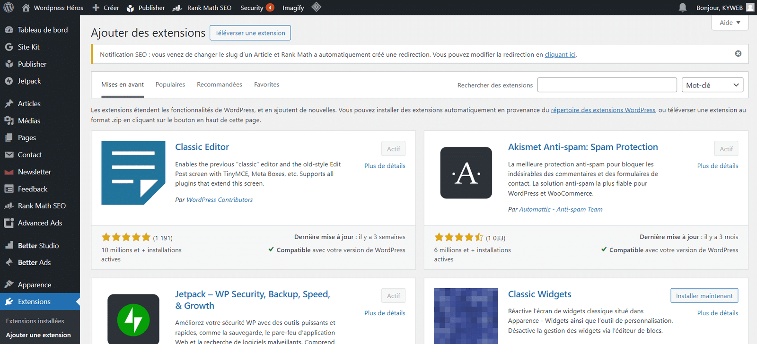Switch to the Favorites tab
This screenshot has height=344, width=757.
266,85
